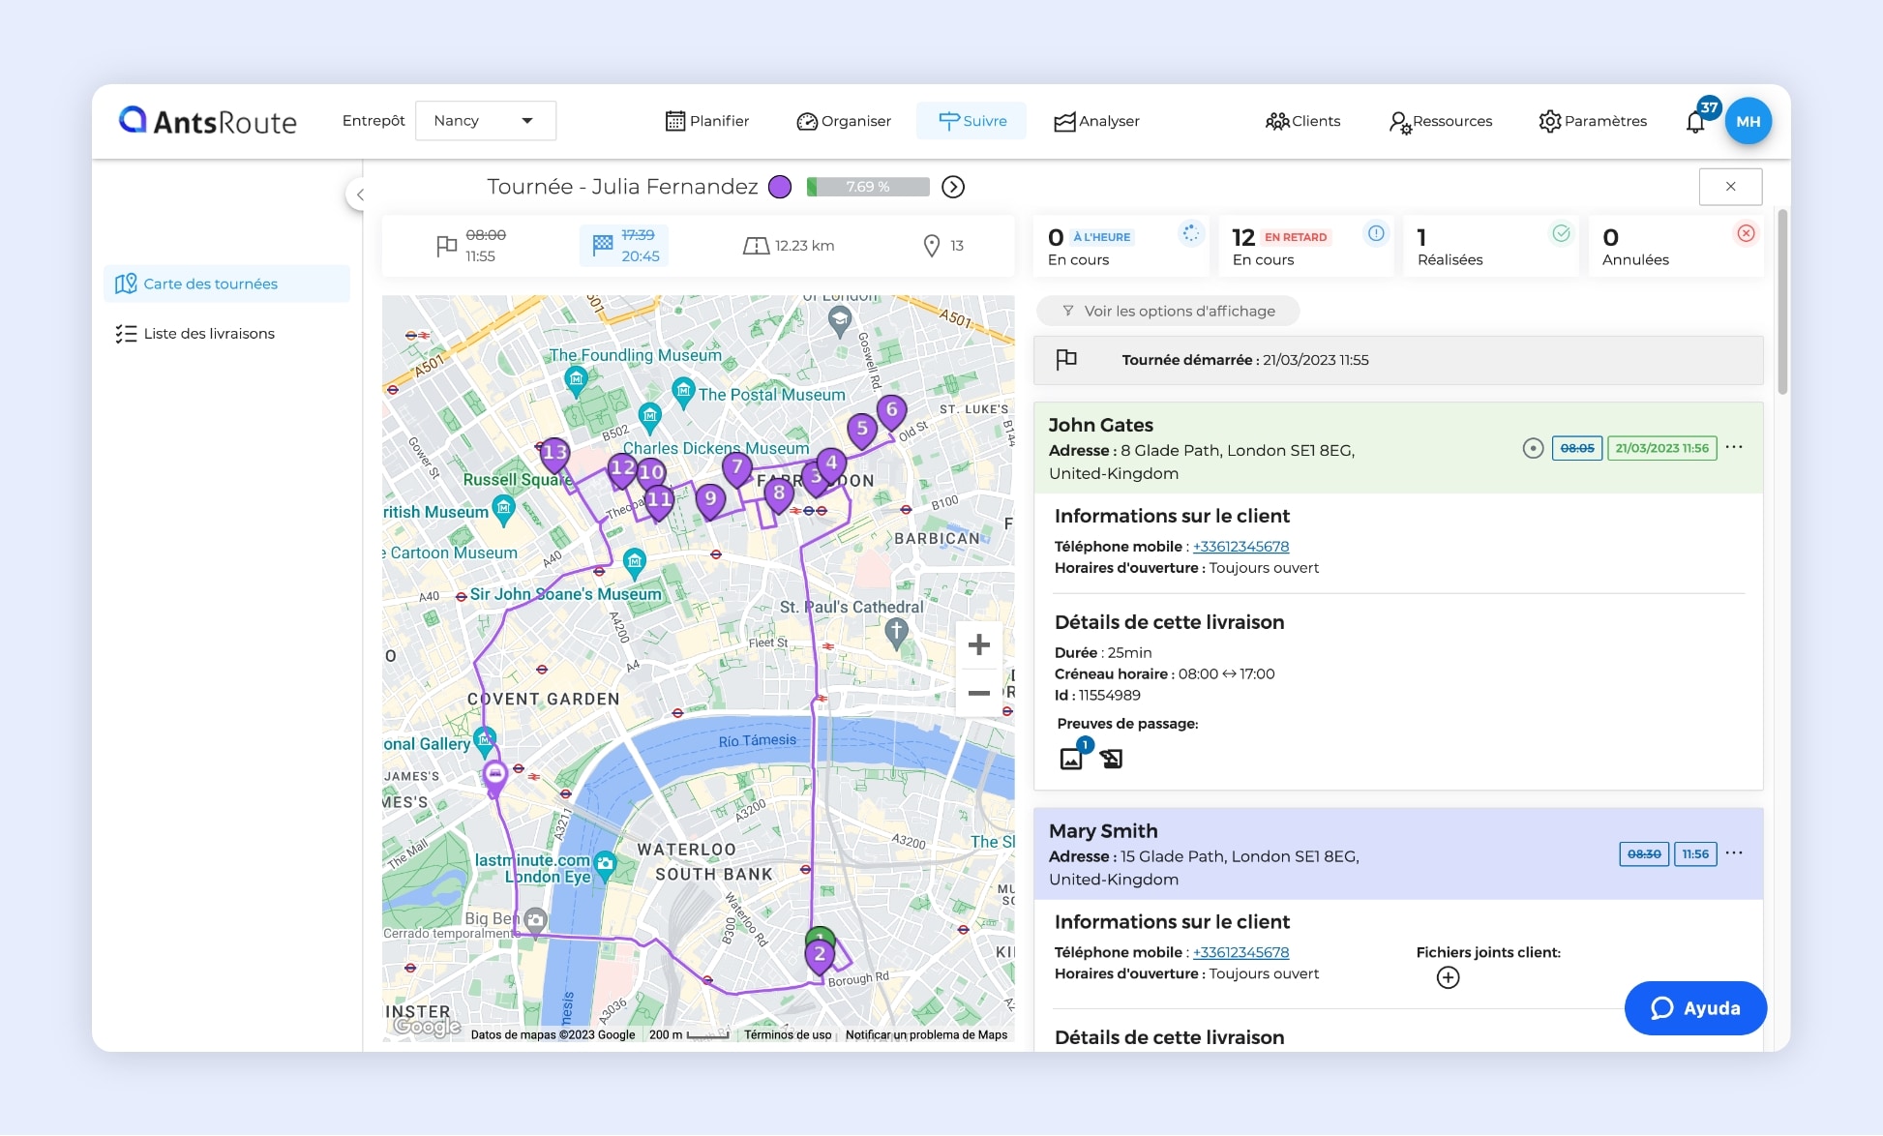Add a client attachment with plus icon
The image size is (1883, 1136).
(1448, 977)
